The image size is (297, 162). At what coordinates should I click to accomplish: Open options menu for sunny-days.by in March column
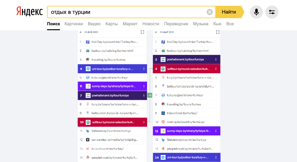216,131
